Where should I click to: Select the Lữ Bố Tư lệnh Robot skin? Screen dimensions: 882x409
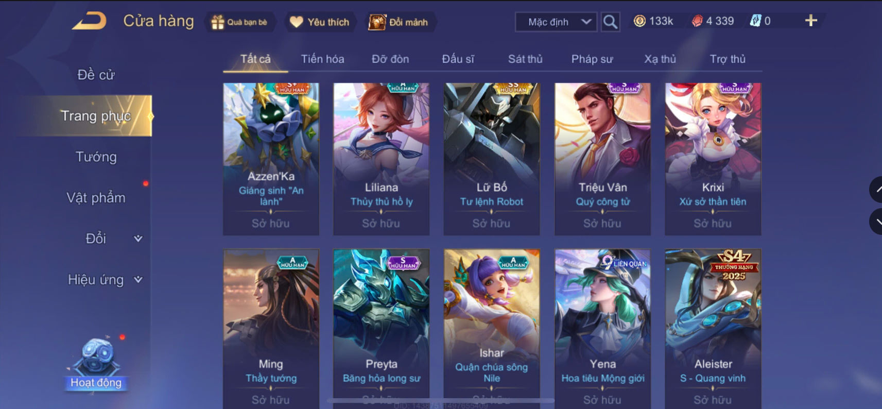pyautogui.click(x=492, y=159)
